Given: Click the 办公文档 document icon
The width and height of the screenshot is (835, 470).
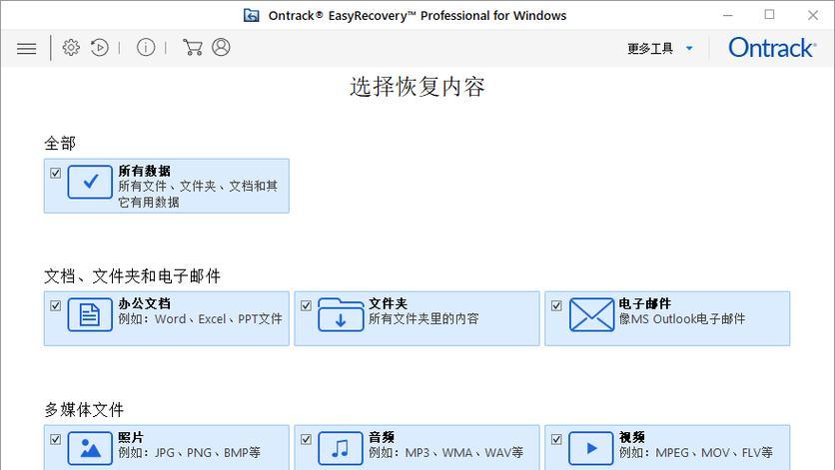Looking at the screenshot, I should tap(90, 314).
